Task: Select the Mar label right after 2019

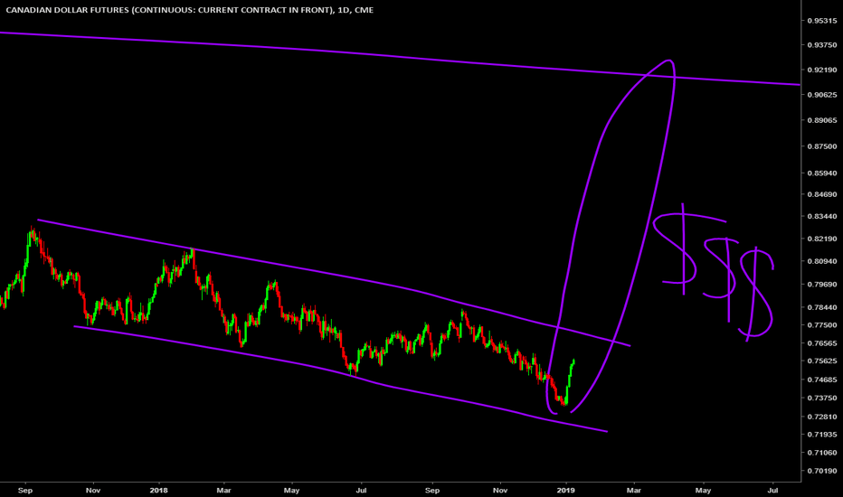Action: pyautogui.click(x=634, y=490)
